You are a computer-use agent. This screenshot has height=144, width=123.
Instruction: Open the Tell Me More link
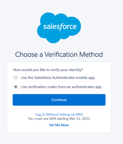tap(59, 125)
